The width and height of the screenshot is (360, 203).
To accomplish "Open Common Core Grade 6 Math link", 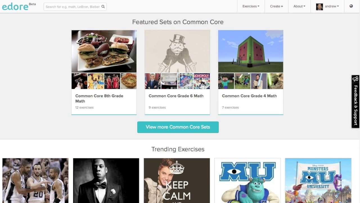I will click(x=176, y=96).
